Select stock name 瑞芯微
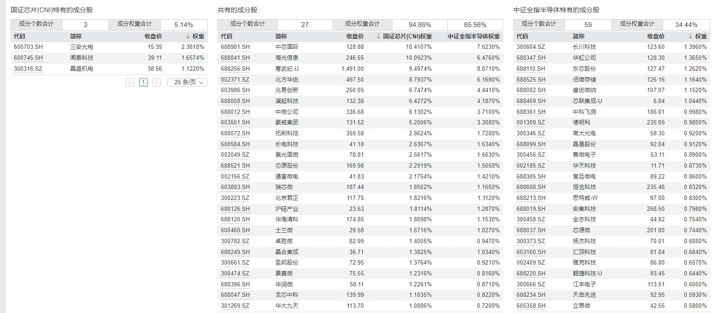This screenshot has width=715, height=313. coord(284,187)
